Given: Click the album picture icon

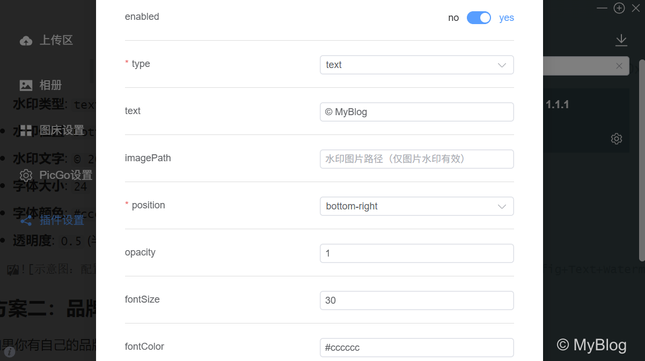Looking at the screenshot, I should coord(26,85).
